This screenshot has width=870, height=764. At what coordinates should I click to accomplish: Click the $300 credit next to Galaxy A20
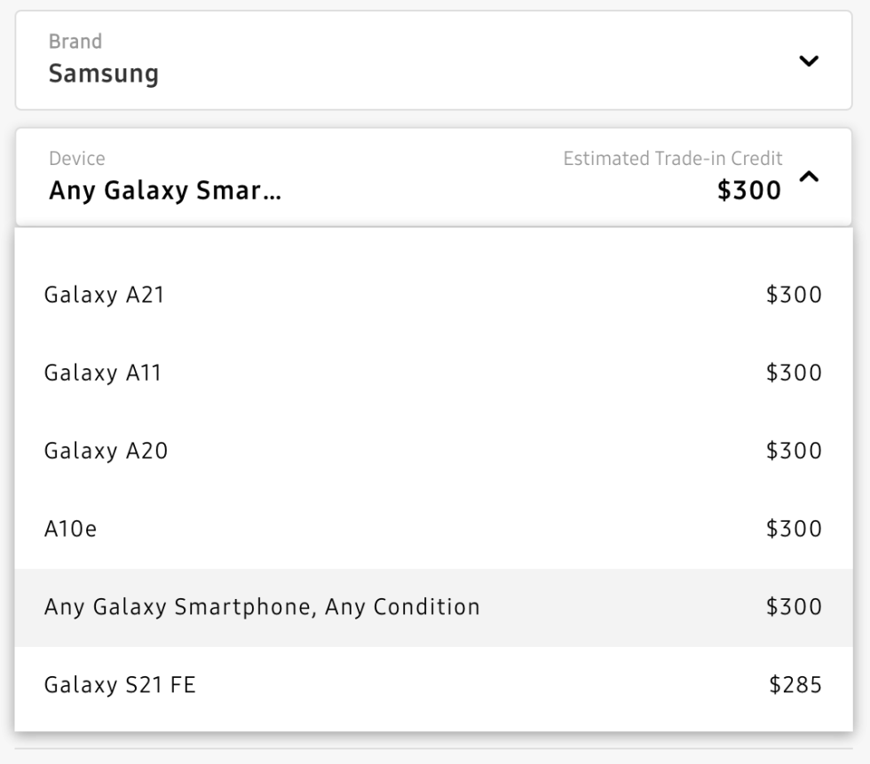[x=794, y=451]
